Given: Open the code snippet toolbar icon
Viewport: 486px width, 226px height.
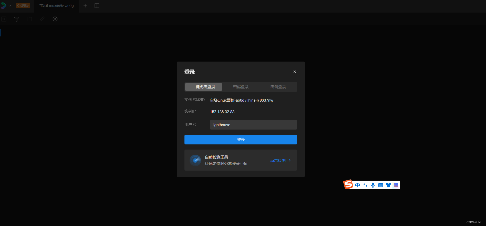Looking at the screenshot, I should (4, 19).
